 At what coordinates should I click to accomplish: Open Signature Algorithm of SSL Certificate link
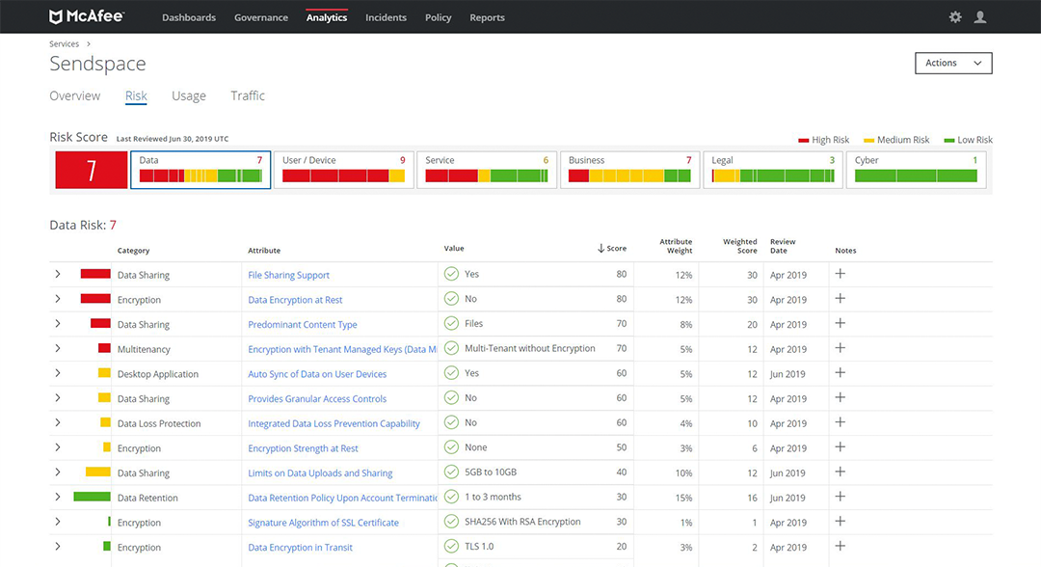pos(323,523)
